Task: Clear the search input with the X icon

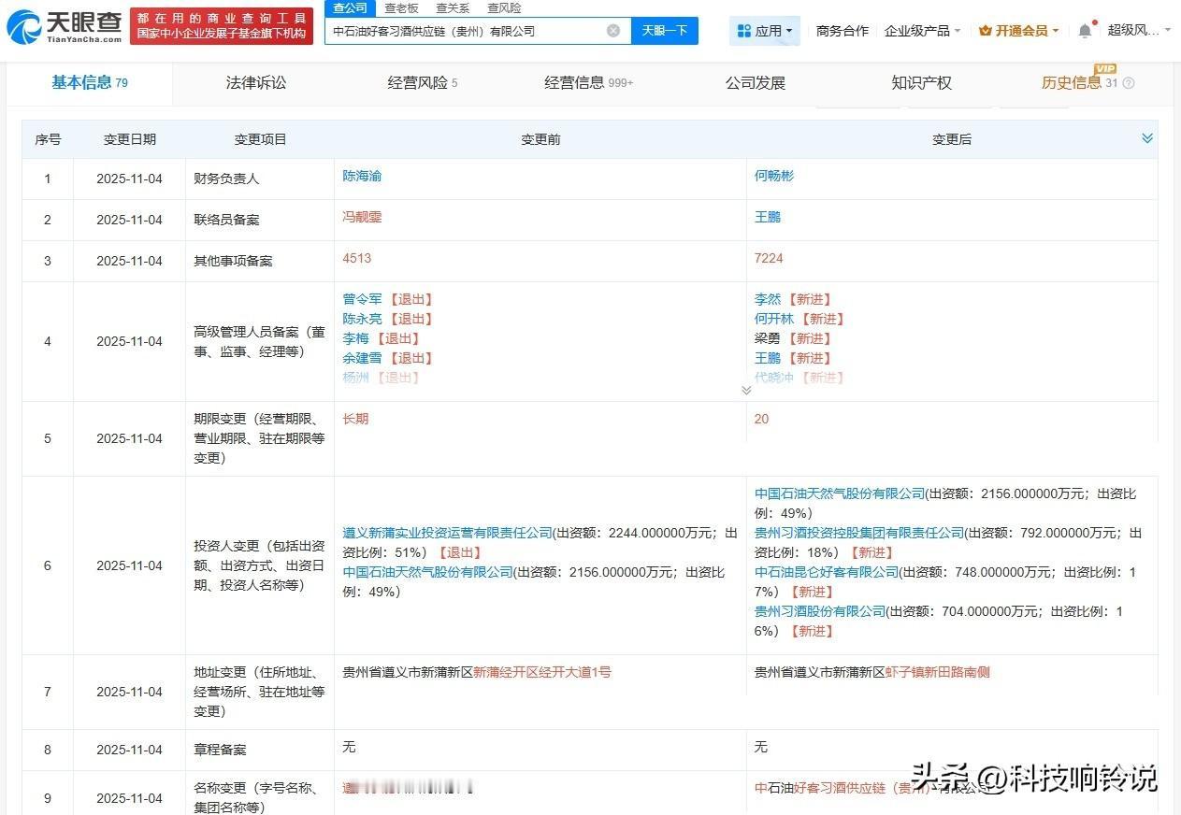Action: (x=613, y=31)
